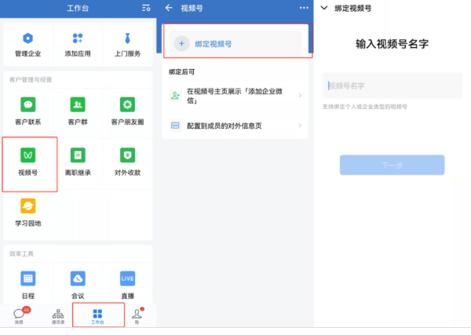The width and height of the screenshot is (471, 335).
Task: Switch to 消息 (Messages) tab
Action: coord(19,315)
